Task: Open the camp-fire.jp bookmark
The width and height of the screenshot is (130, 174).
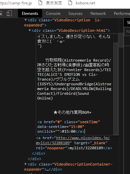Action: [x=16, y=3]
